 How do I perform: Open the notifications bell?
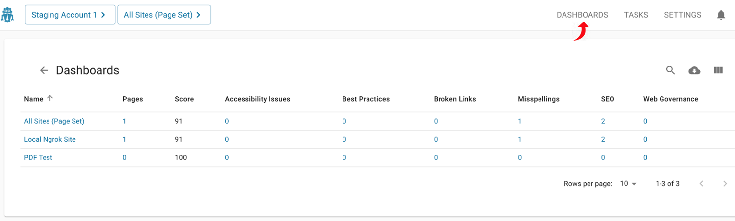tap(721, 15)
